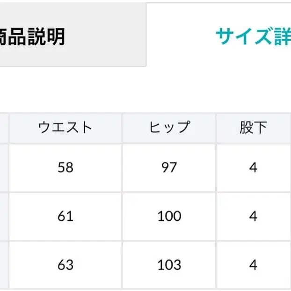291x291 pixels.
Task: Click the ウエスト column header
Action: click(x=65, y=128)
